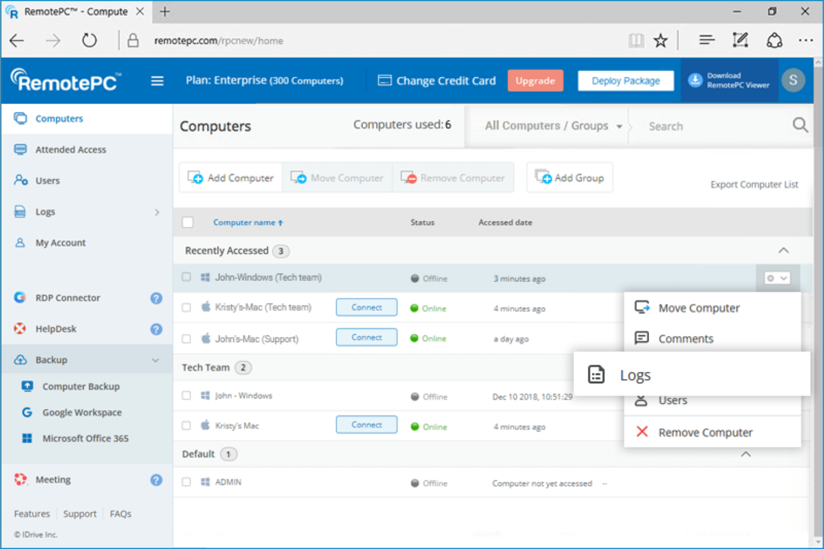Select Logs from the context menu

tap(635, 374)
